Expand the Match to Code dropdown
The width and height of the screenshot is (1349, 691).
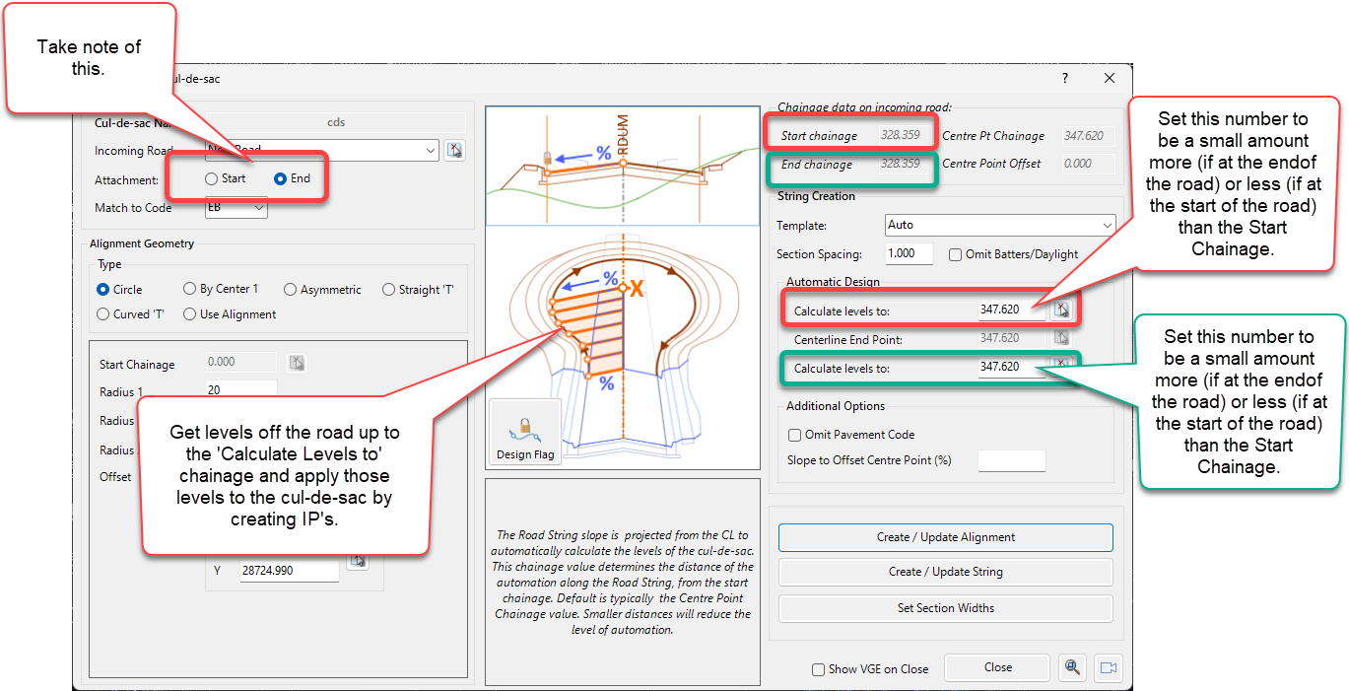236,208
